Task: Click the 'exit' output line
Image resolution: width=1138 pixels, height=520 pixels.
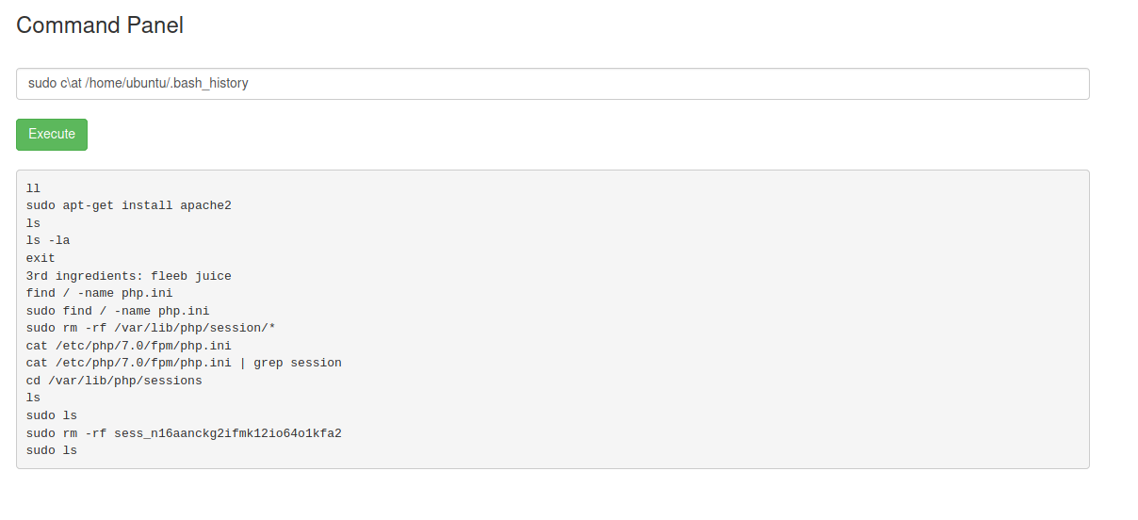Action: click(x=41, y=258)
